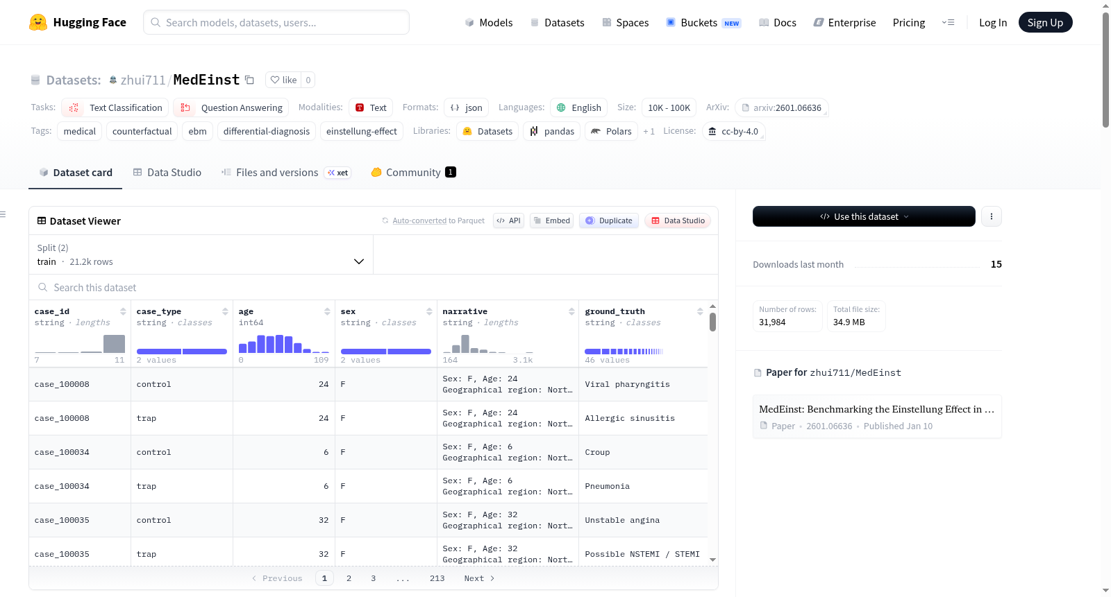The image size is (1111, 597).
Task: Click the Text Classification task tag
Action: pos(115,107)
